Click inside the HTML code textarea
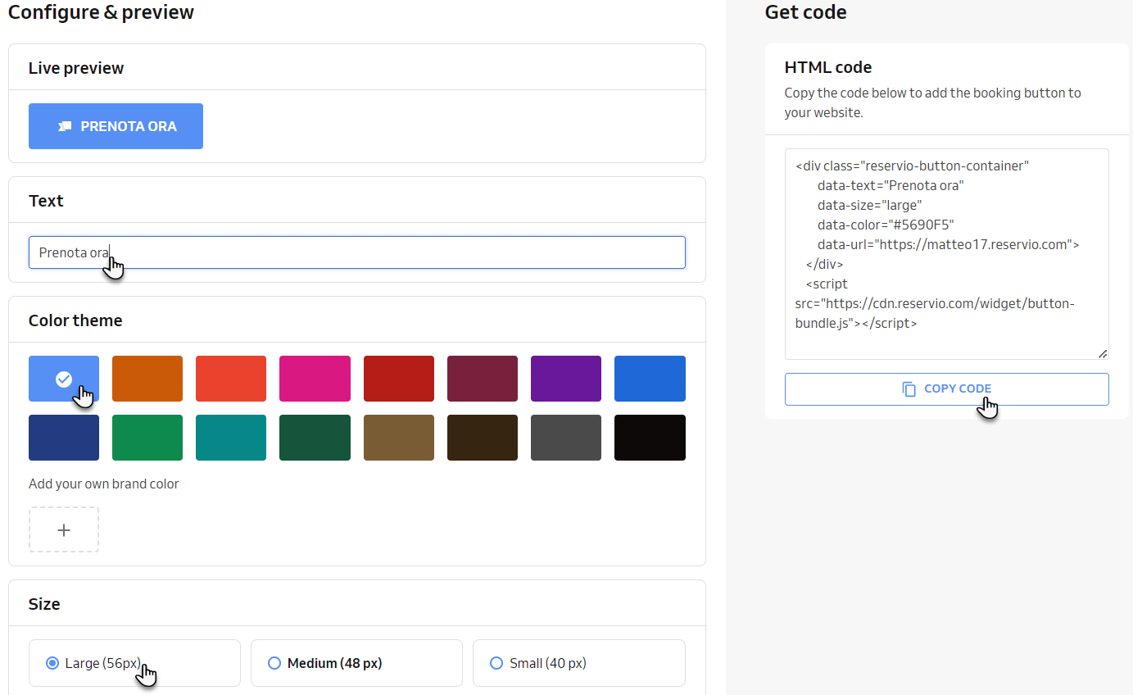Viewport: 1133px width, 695px height. (x=946, y=254)
